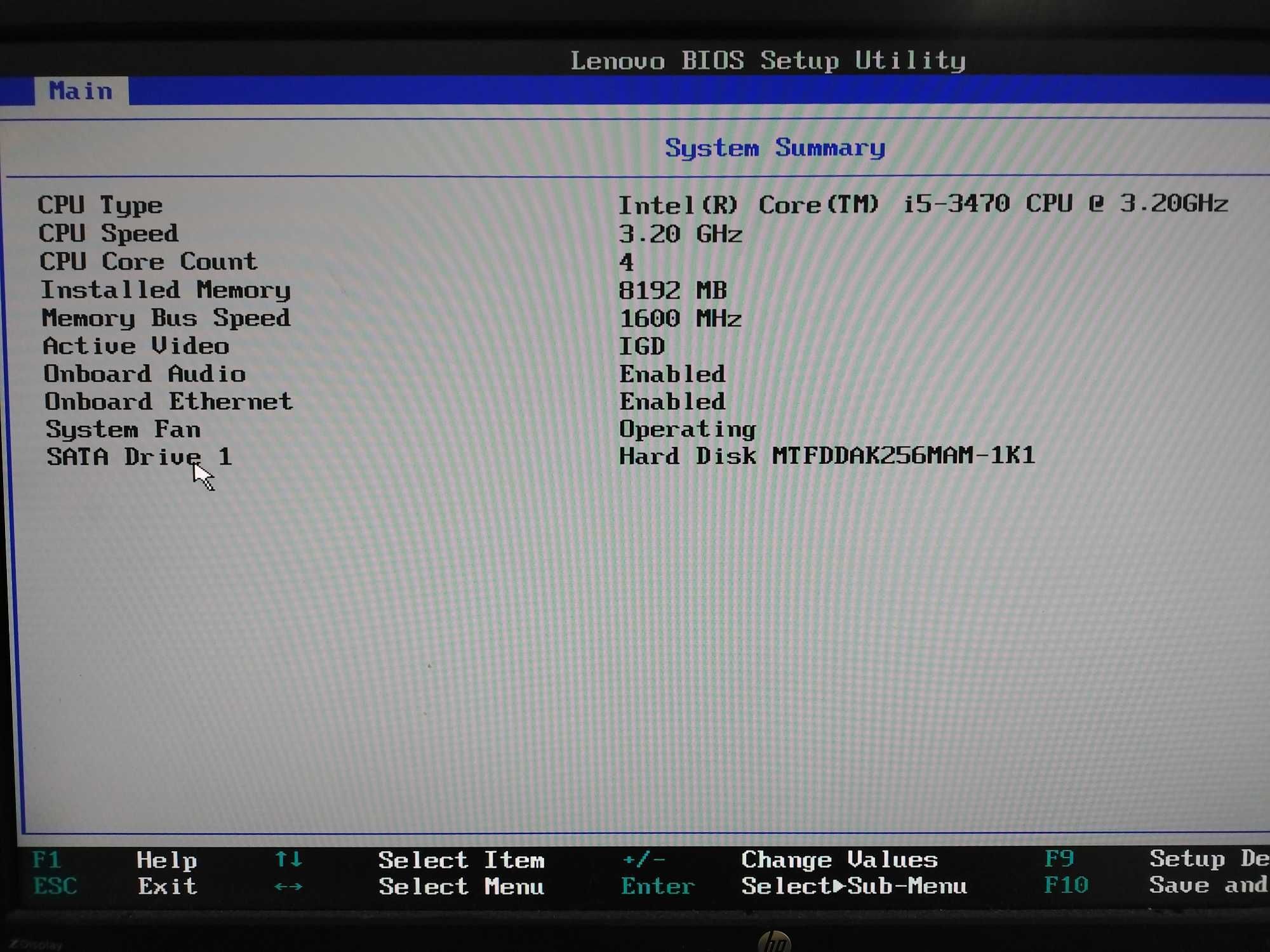Click the 1600 MHz value
The width and height of the screenshot is (1270, 952).
(680, 318)
